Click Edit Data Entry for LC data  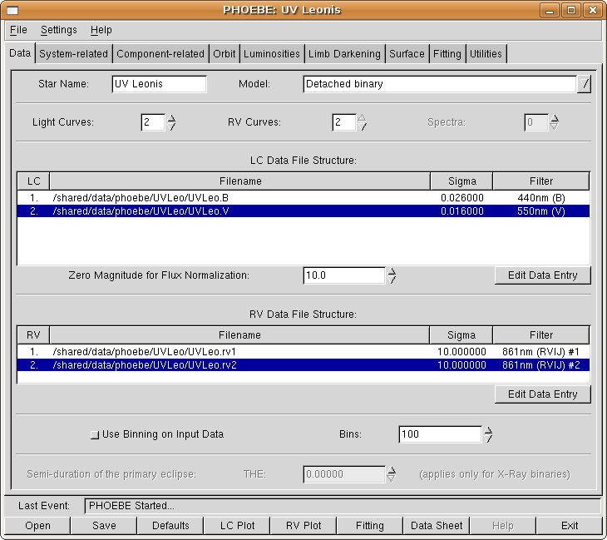click(x=543, y=275)
